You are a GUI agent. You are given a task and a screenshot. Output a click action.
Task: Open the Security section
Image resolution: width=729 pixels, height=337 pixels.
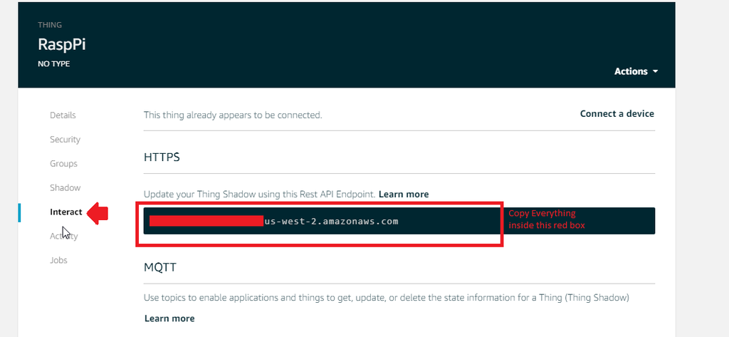click(x=65, y=140)
